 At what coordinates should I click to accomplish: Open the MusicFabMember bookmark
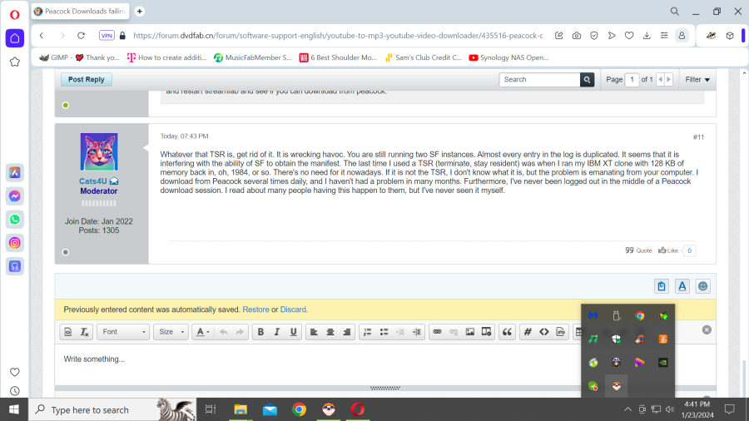pos(253,57)
